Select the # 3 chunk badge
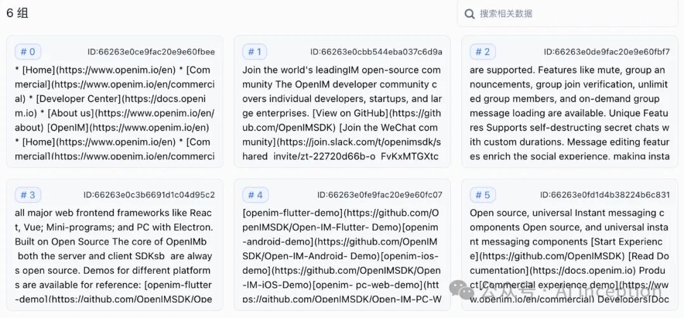The image size is (684, 318). [x=28, y=195]
